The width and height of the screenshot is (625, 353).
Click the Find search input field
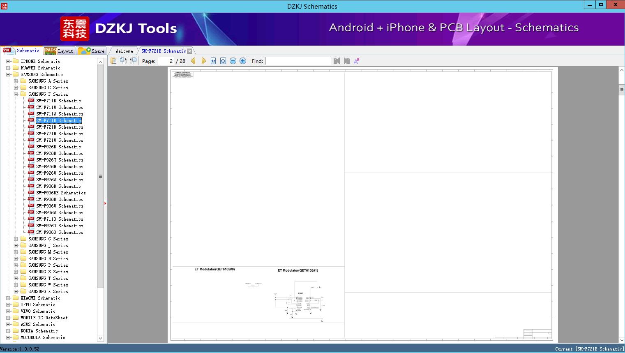pyautogui.click(x=298, y=61)
